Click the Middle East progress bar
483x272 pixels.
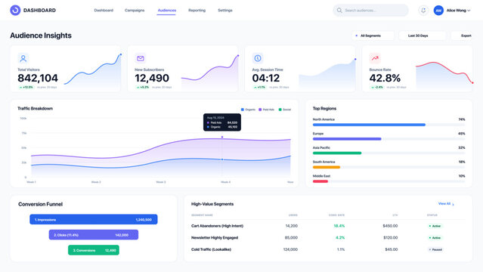pyautogui.click(x=389, y=181)
